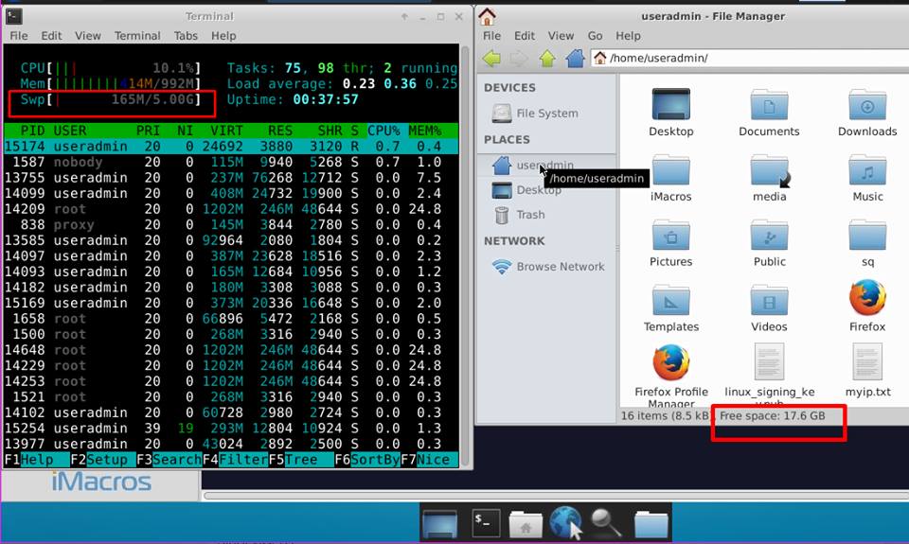Viewport: 909px width, 544px height.
Task: Open the web browser globe in dock
Action: tap(565, 521)
